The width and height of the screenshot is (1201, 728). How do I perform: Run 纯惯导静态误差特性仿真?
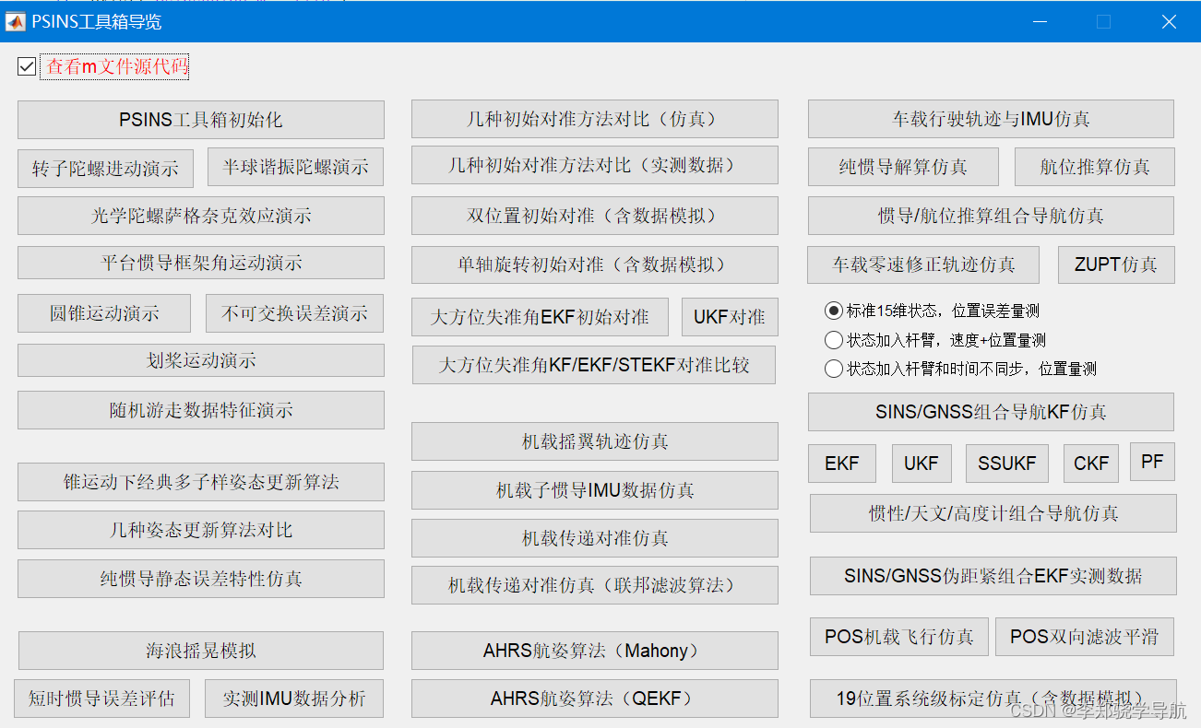(x=201, y=579)
